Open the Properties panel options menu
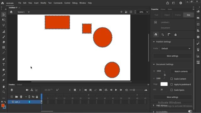This screenshot has height=113, width=201. click(193, 9)
